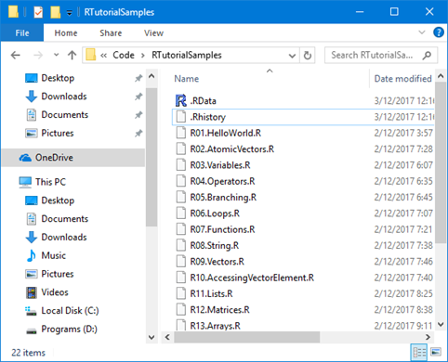
Task: Navigate back using the Back arrow
Action: tap(15, 56)
